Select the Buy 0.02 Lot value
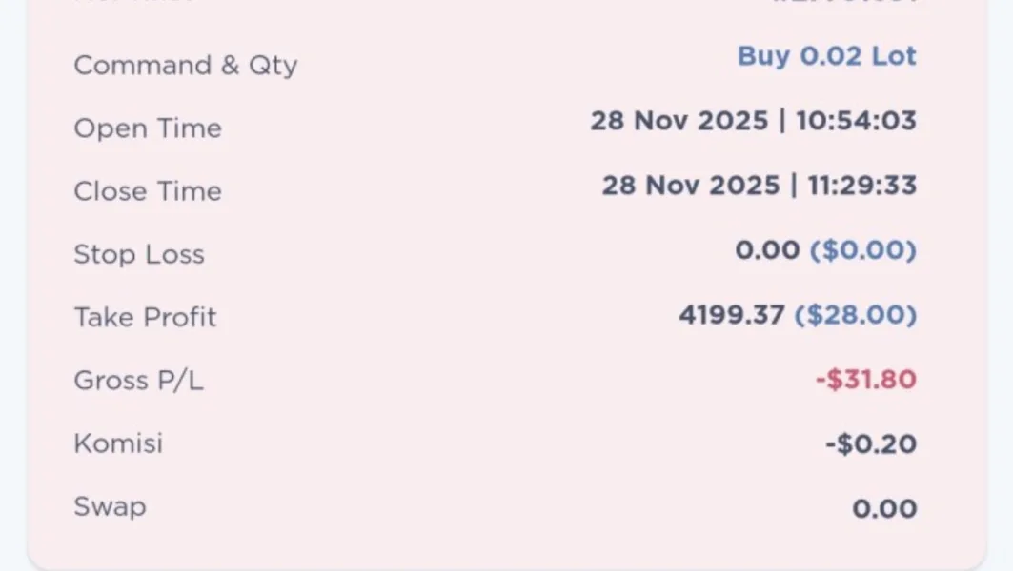Image resolution: width=1013 pixels, height=571 pixels. pyautogui.click(x=826, y=56)
